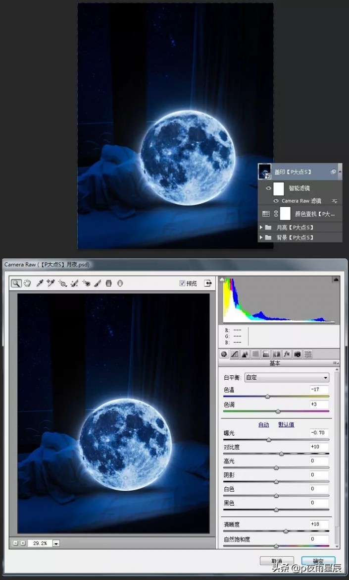Open the zoom level dropdown arrow
The height and width of the screenshot is (580, 349).
tap(56, 543)
